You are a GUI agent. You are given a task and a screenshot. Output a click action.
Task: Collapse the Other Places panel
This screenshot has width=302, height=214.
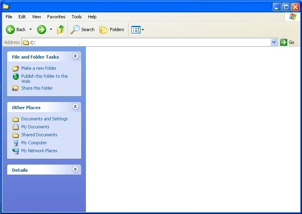pyautogui.click(x=75, y=107)
